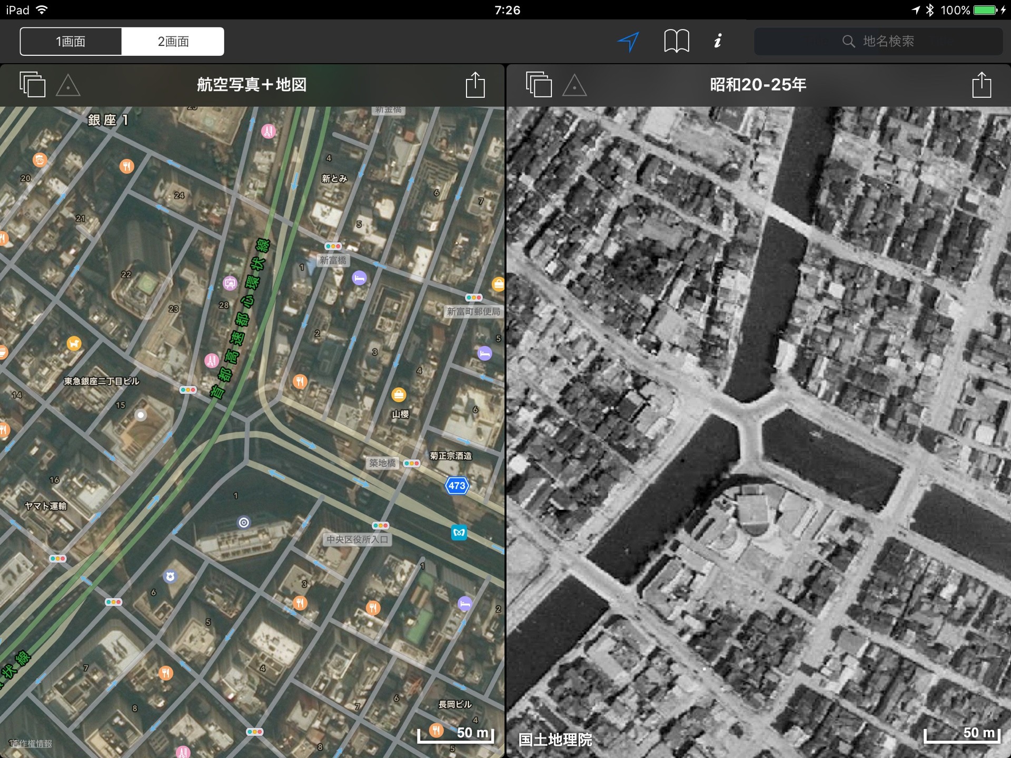Tap the pink train museum icon
The image size is (1011, 758).
230,283
